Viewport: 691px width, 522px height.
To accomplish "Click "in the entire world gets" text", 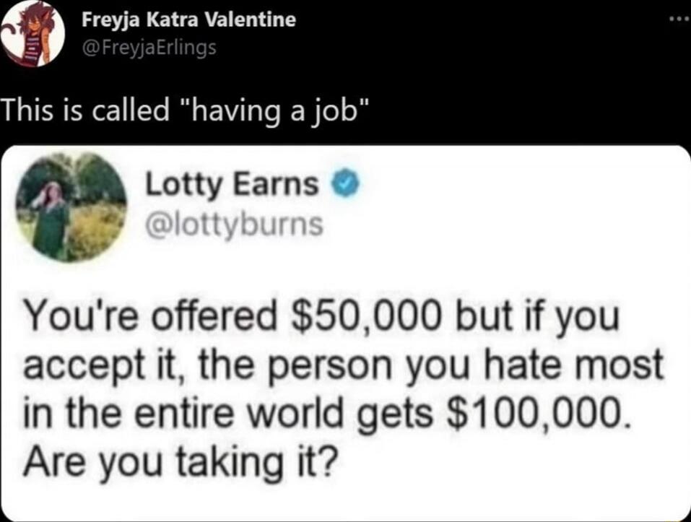I will [x=228, y=413].
